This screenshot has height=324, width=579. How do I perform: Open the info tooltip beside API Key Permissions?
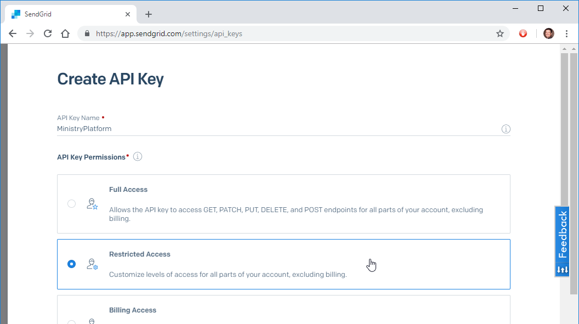click(137, 156)
